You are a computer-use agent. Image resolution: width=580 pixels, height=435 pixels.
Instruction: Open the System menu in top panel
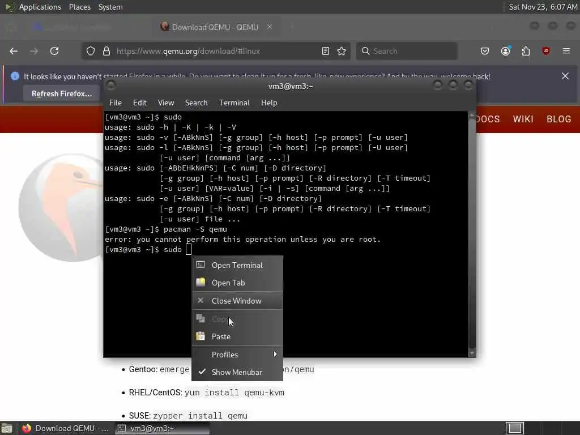(110, 7)
